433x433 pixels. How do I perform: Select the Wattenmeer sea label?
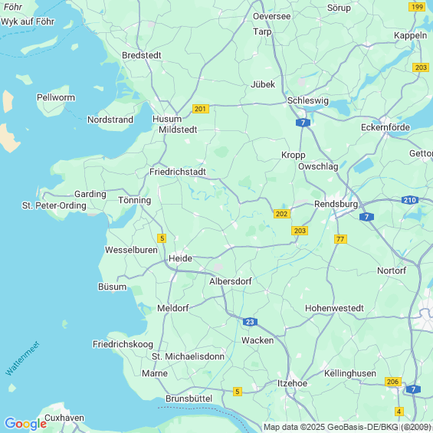coord(23,359)
